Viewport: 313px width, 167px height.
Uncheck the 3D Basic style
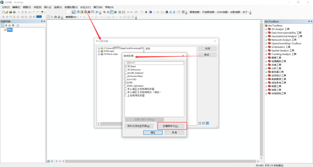pos(126,66)
